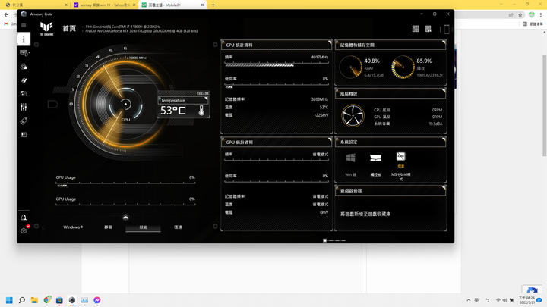Open the Temperature dropdown selector

(183, 101)
